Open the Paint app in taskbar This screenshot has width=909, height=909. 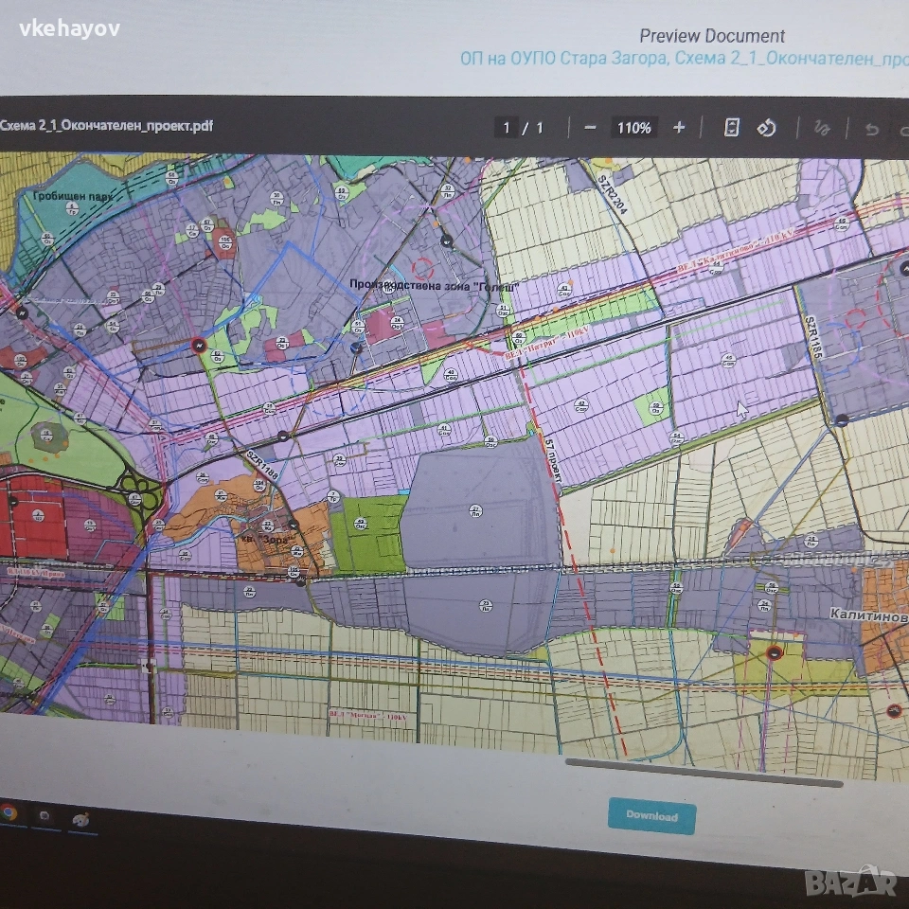[80, 820]
